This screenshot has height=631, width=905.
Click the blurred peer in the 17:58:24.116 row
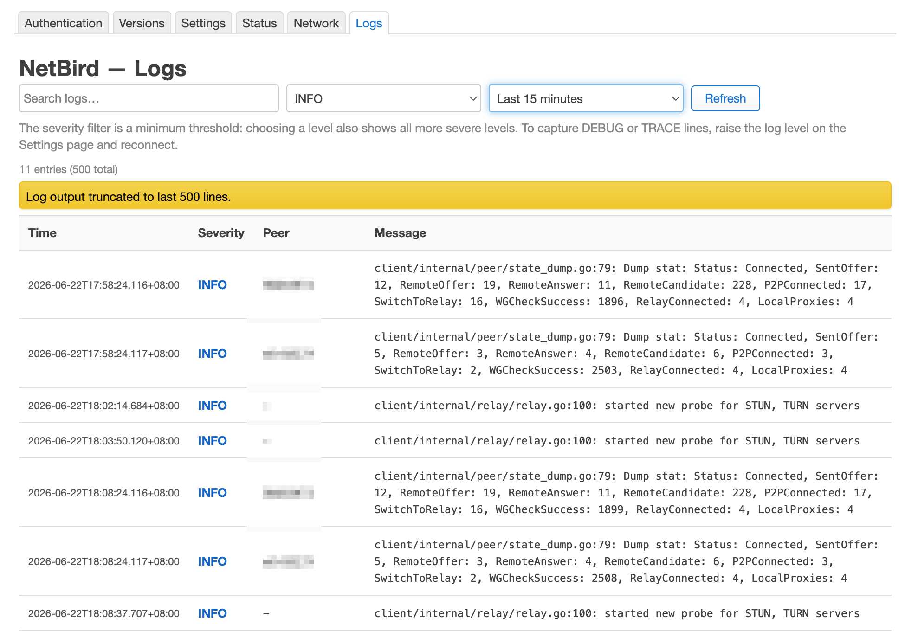pos(288,284)
